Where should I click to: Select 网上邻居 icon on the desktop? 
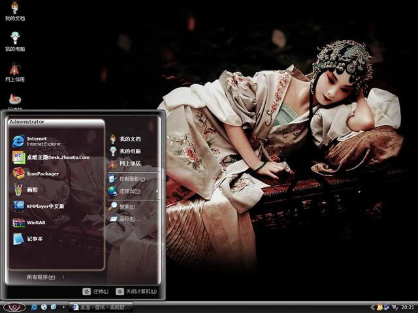click(x=14, y=71)
